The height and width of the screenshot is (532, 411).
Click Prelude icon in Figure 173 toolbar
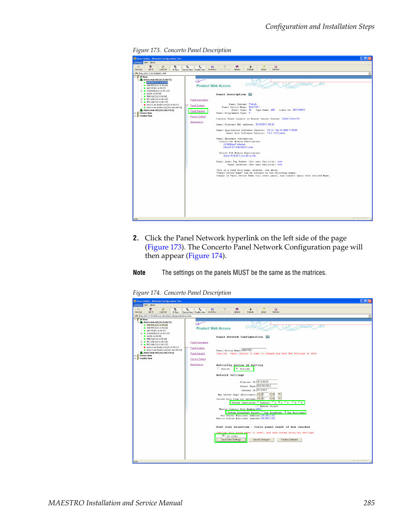(250, 68)
